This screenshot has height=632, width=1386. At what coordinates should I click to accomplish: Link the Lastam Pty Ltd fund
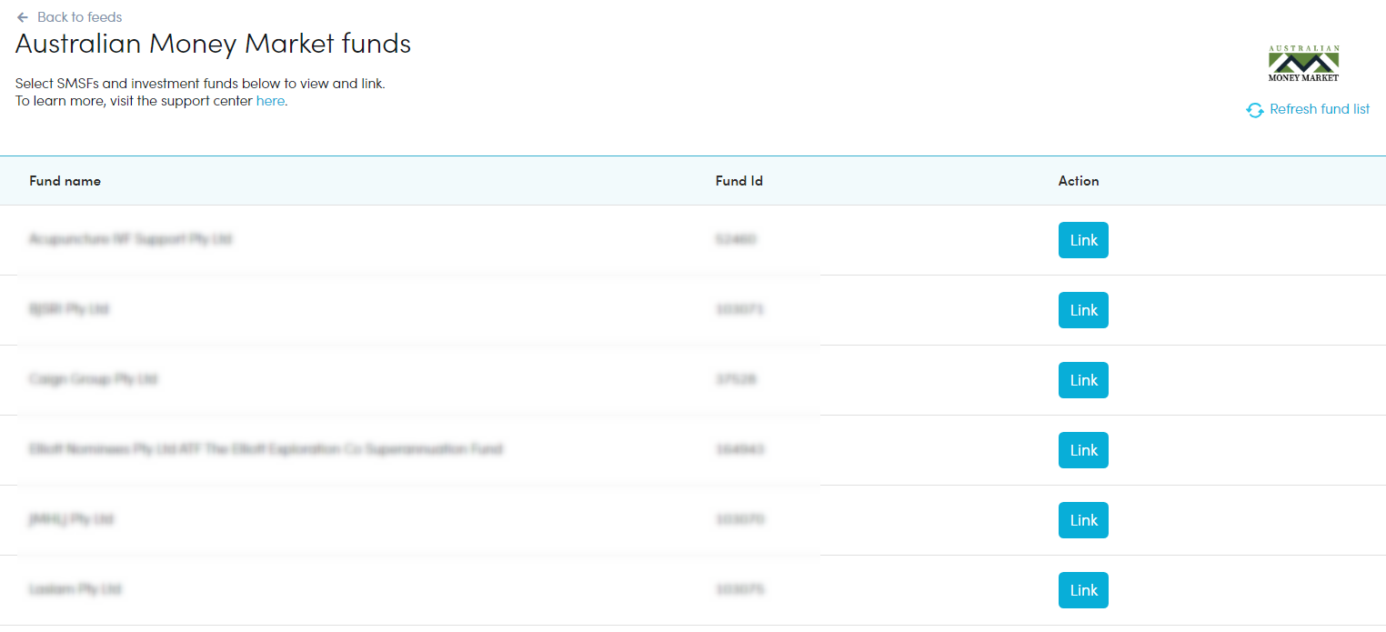click(x=1083, y=590)
